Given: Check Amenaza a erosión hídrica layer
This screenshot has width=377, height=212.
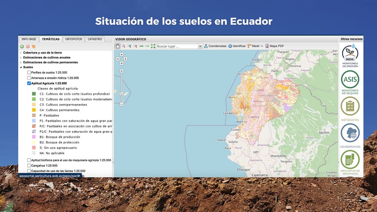Looking at the screenshot, I should [x=29, y=78].
